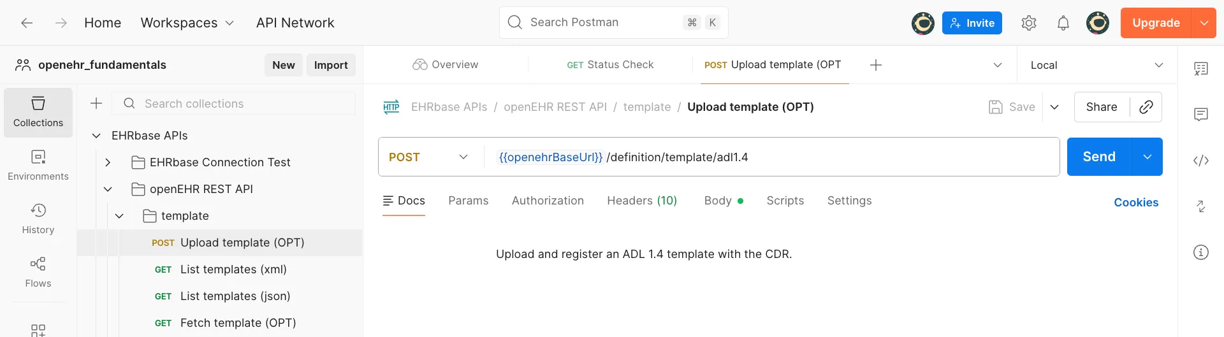Viewport: 1224px width, 337px height.
Task: Send the request
Action: pyautogui.click(x=1099, y=157)
